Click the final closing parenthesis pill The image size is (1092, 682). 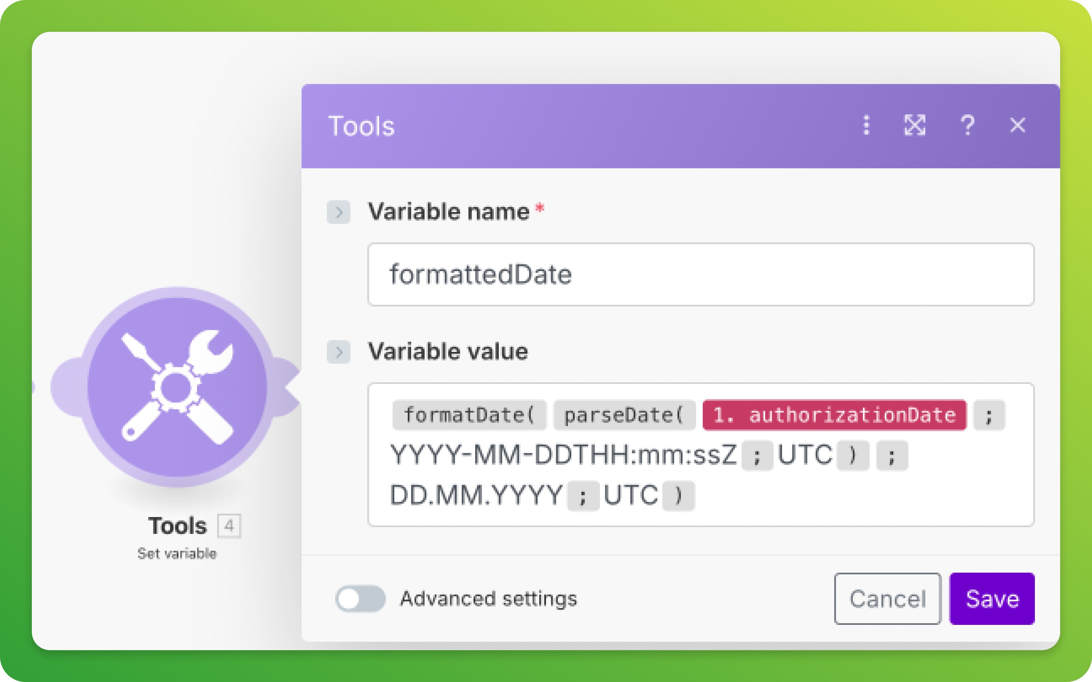point(678,495)
